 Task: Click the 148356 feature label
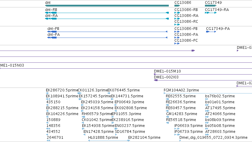pos(53,126)
